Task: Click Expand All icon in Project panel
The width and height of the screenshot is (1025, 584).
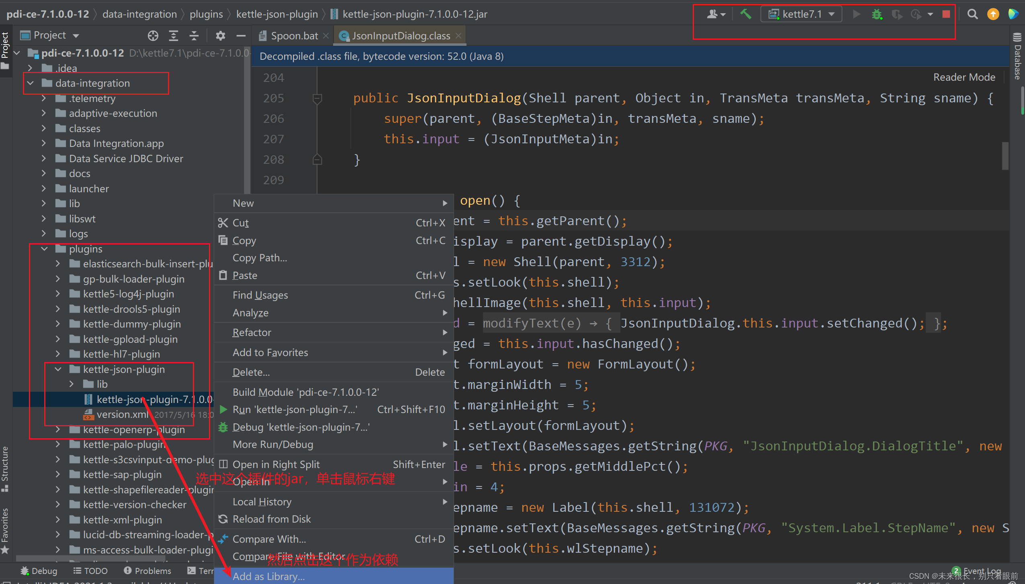Action: pos(174,36)
